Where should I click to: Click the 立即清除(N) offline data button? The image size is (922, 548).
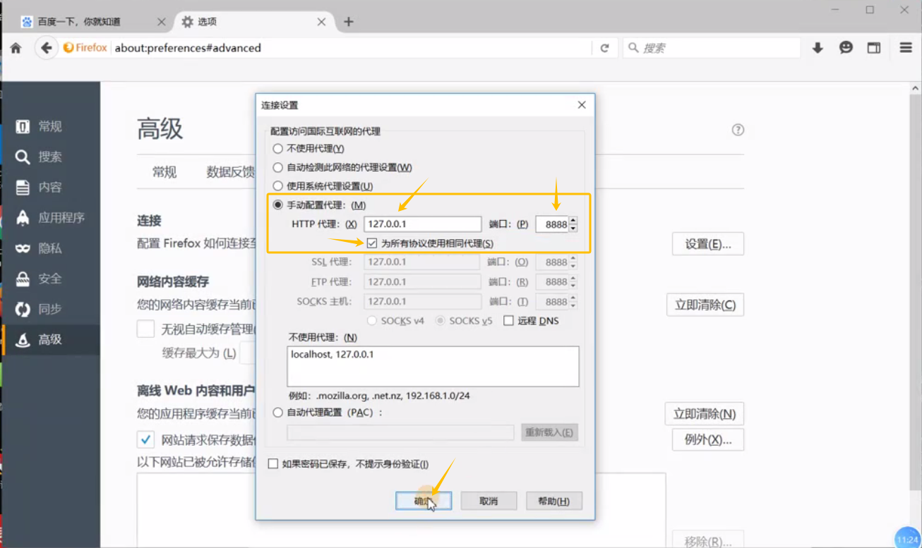(x=705, y=414)
